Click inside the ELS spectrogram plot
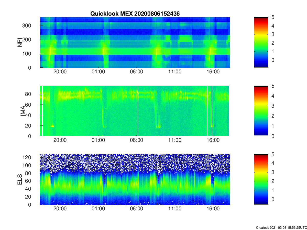 [135, 179]
